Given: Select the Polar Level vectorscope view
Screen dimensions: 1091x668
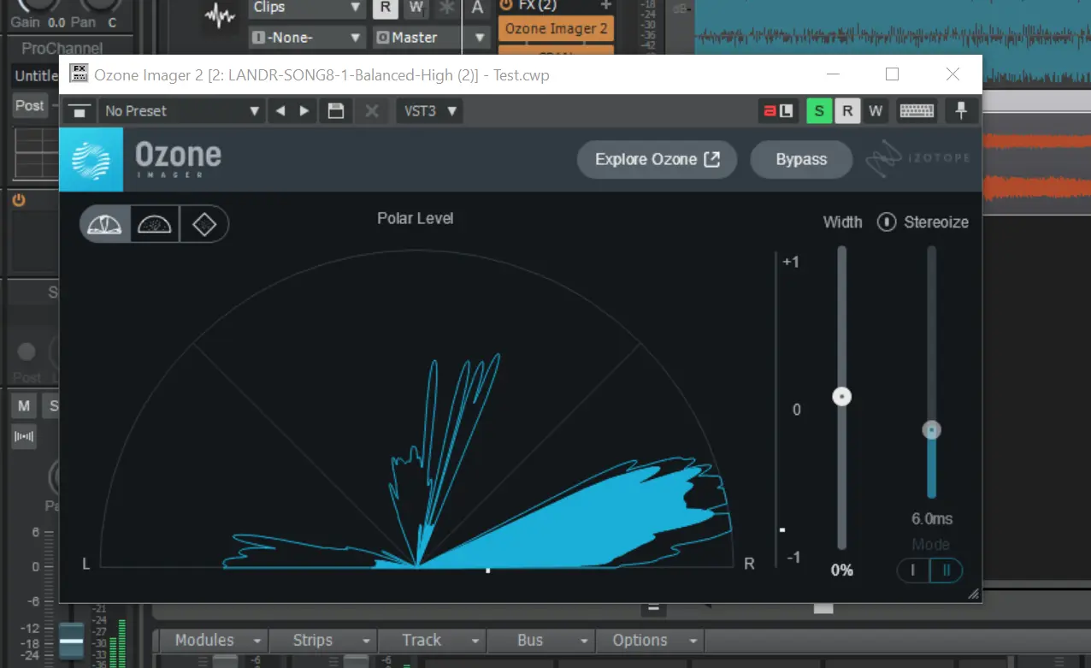Looking at the screenshot, I should pos(105,224).
